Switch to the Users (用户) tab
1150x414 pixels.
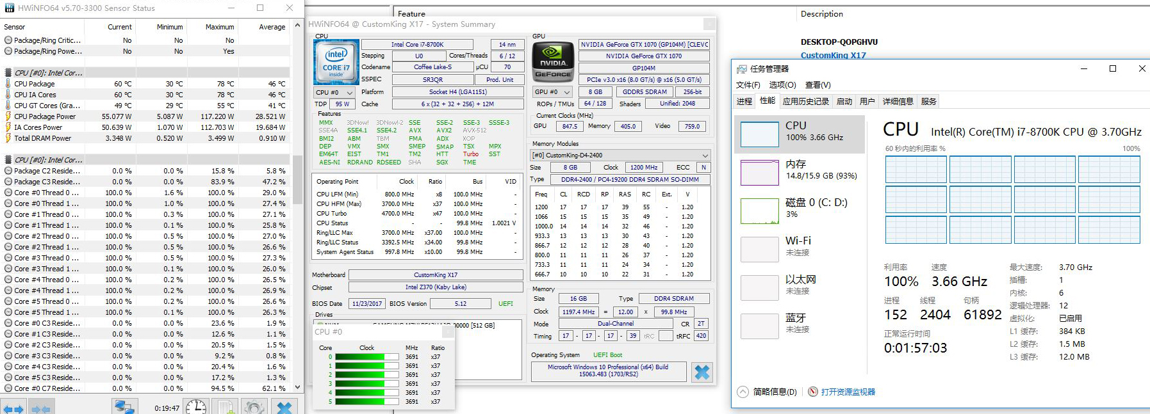click(x=867, y=101)
